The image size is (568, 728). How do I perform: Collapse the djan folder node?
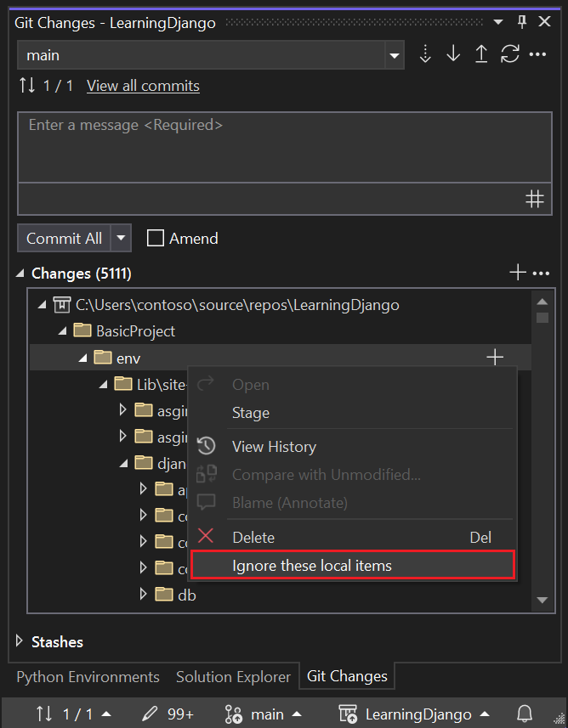(123, 463)
